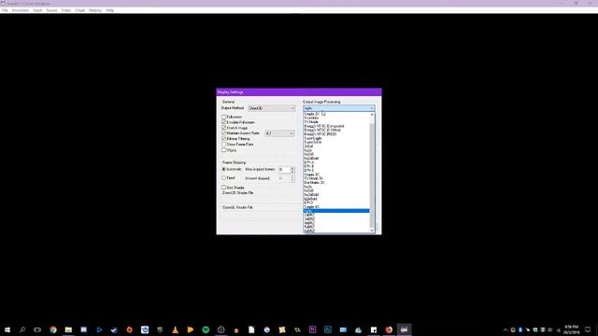Screen dimensions: 598x336
Task: Click the Max skipped frames field
Action: click(284, 170)
